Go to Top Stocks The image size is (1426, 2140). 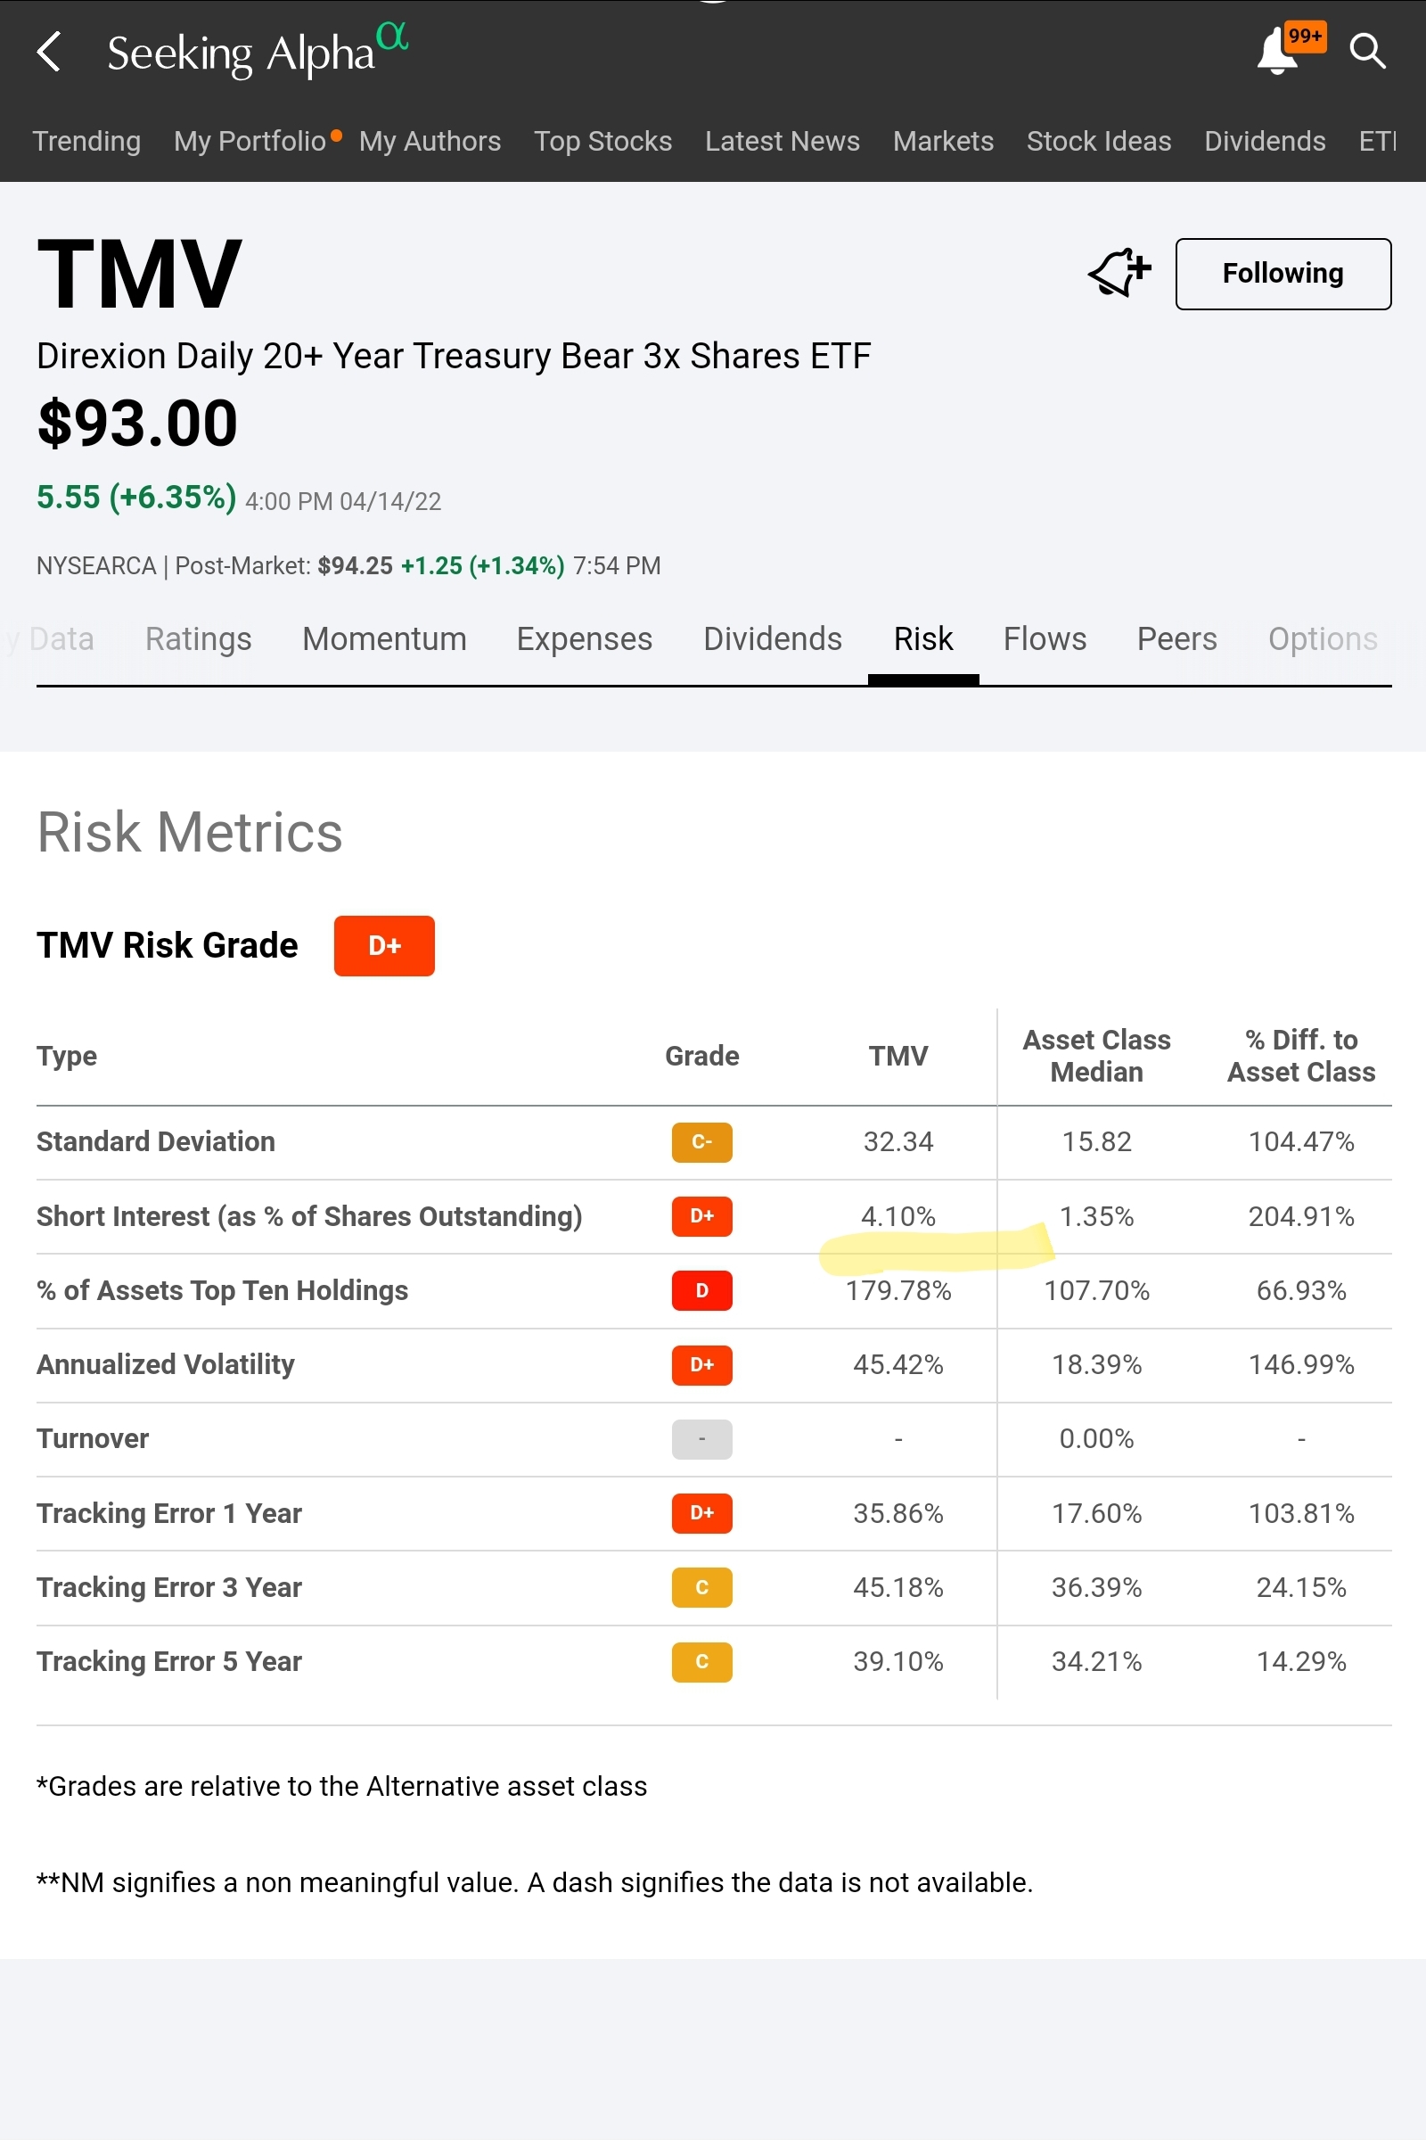[602, 141]
